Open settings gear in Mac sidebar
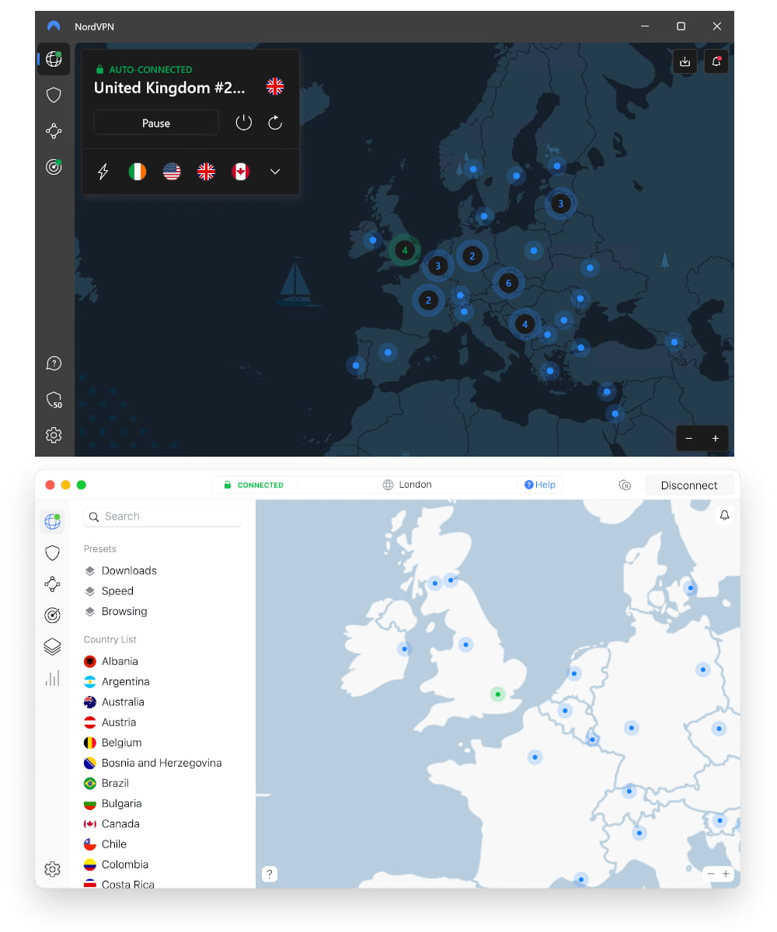Image resolution: width=777 pixels, height=932 pixels. [52, 869]
